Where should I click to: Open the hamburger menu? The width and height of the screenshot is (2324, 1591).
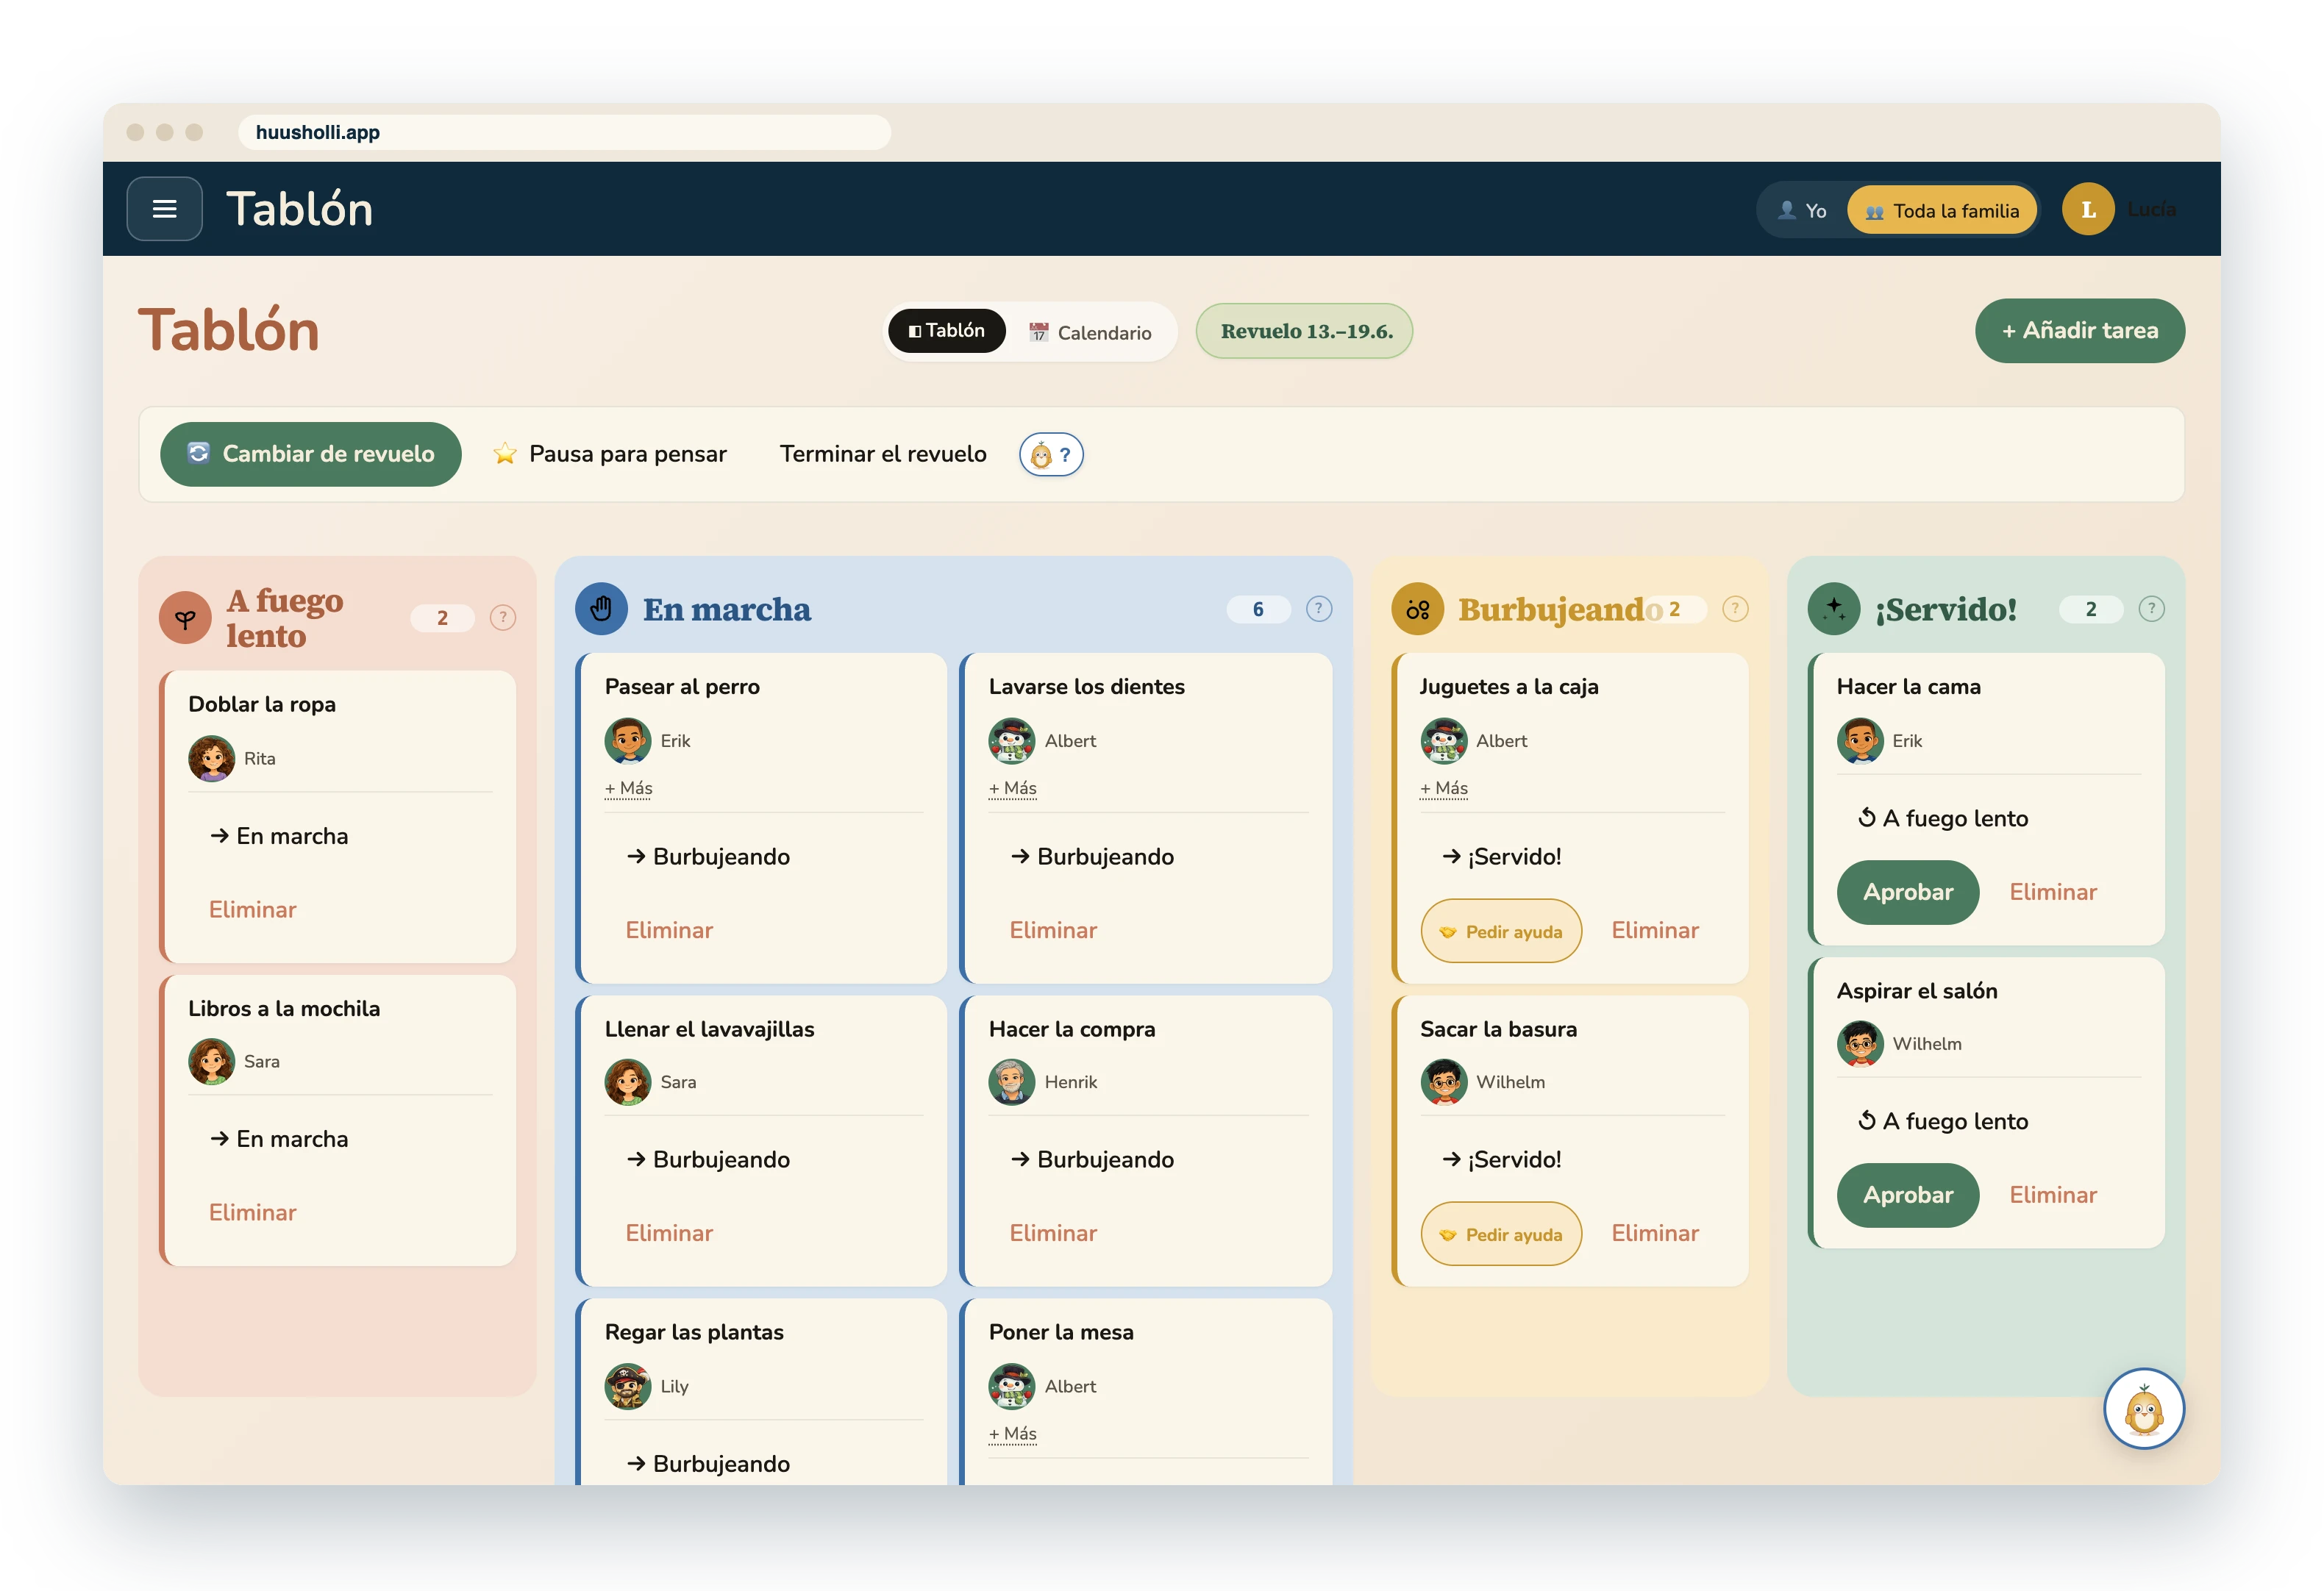click(164, 209)
